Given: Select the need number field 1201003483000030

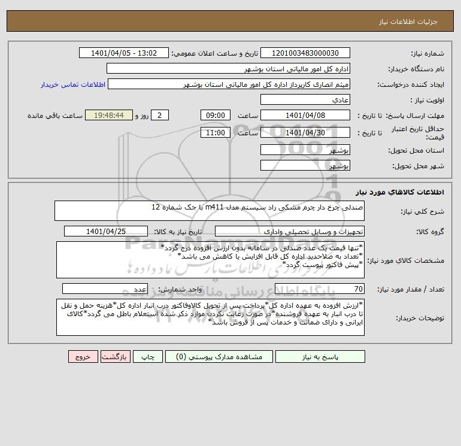Looking at the screenshot, I should (x=305, y=53).
